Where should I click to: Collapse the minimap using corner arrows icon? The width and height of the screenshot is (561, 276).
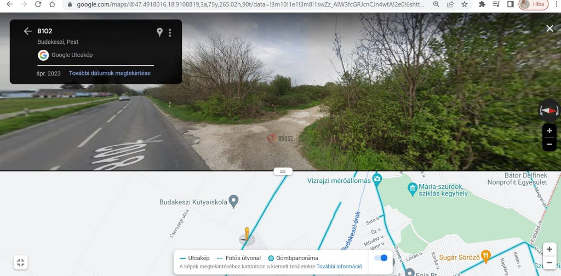pyautogui.click(x=21, y=263)
